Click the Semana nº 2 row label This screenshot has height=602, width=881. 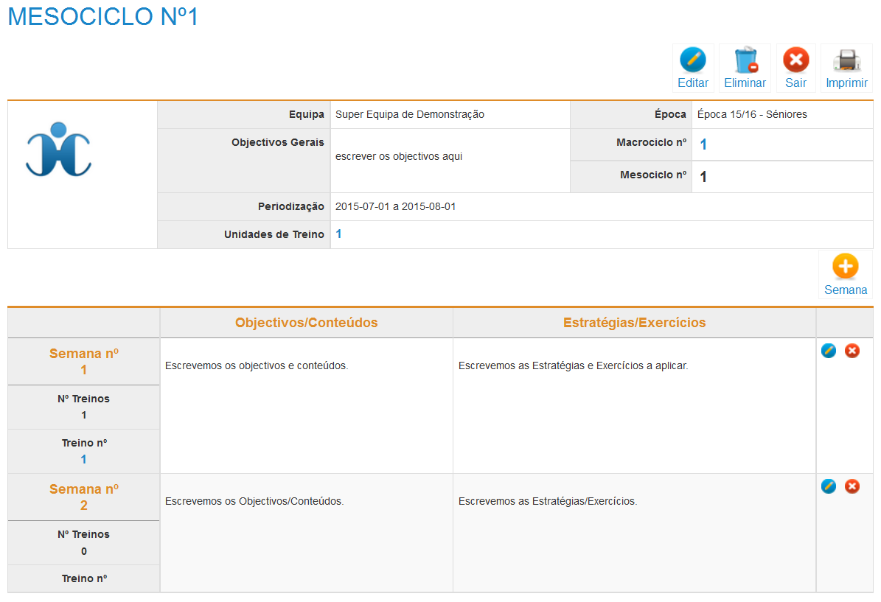point(84,497)
